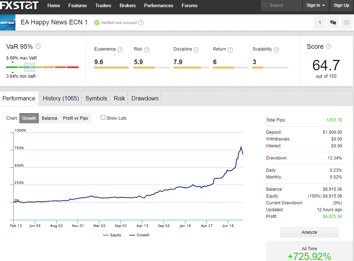Screen dimensions: 354x261
Task: Click the Sign Up button
Action: [x=341, y=5]
